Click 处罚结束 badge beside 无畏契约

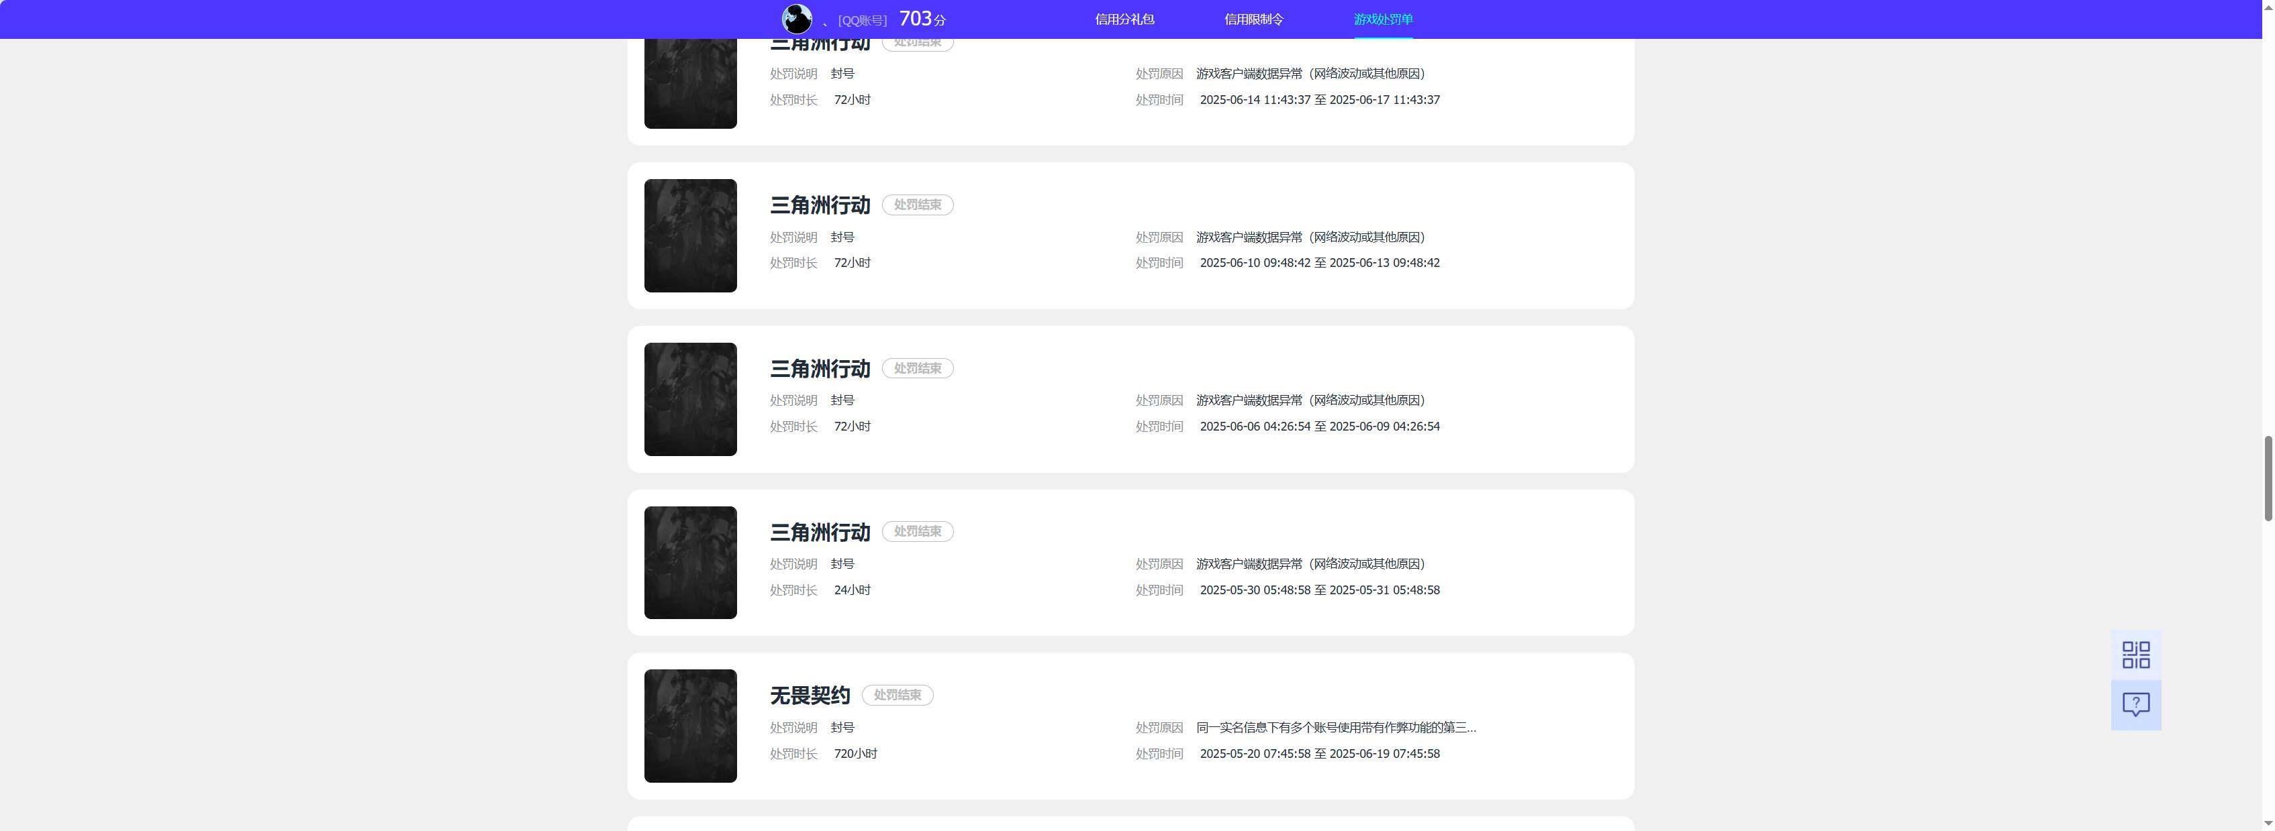898,695
